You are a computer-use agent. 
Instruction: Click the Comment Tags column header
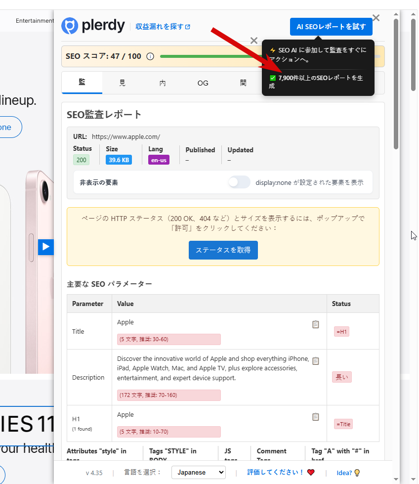(x=272, y=455)
